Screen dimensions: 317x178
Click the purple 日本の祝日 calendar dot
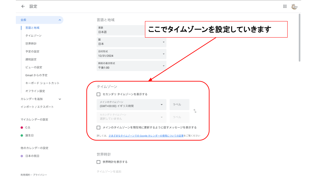(x=22, y=156)
